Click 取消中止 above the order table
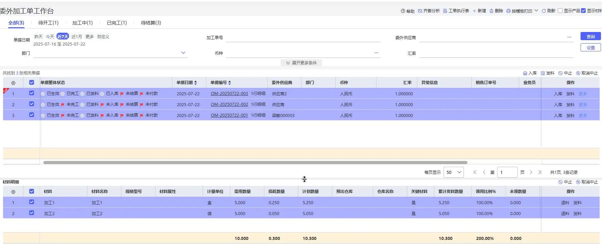 coord(587,73)
